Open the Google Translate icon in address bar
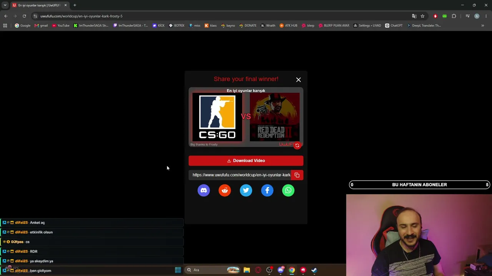492x276 pixels. [414, 16]
